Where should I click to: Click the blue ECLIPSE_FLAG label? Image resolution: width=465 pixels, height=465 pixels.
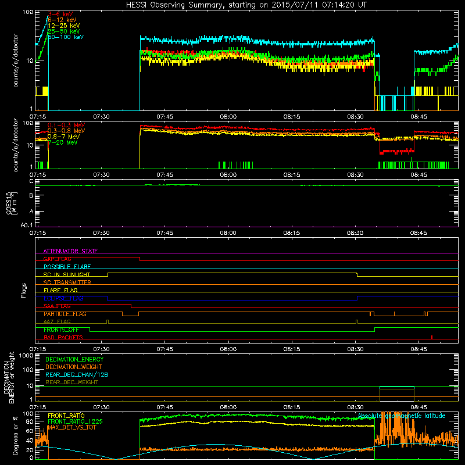[63, 298]
